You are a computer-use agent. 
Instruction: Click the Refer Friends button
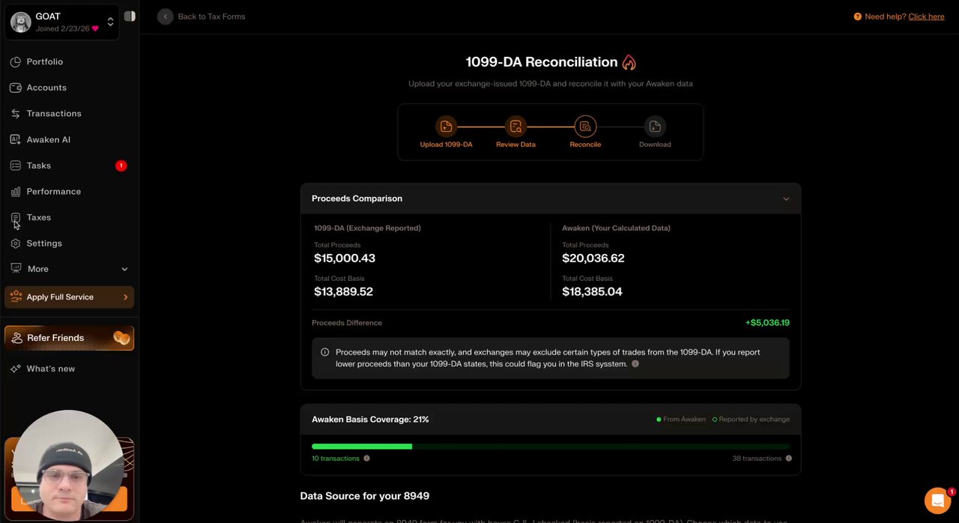click(x=69, y=338)
